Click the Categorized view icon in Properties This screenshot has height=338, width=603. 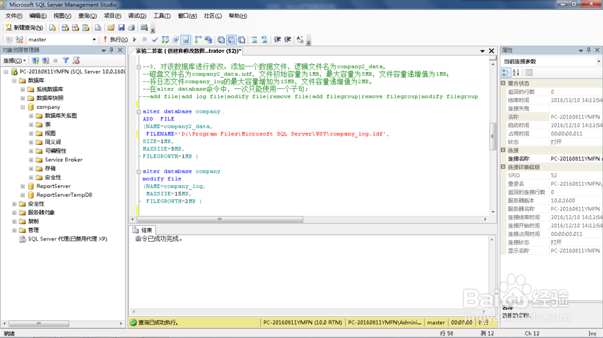(x=506, y=73)
